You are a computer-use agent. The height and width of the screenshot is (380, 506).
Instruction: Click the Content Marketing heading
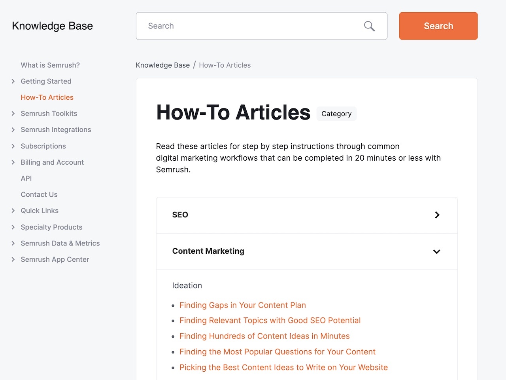[208, 251]
